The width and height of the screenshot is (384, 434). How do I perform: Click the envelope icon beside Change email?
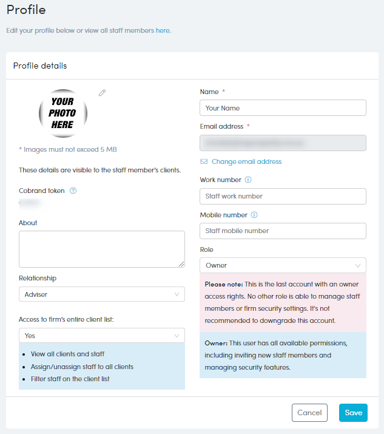(x=204, y=161)
